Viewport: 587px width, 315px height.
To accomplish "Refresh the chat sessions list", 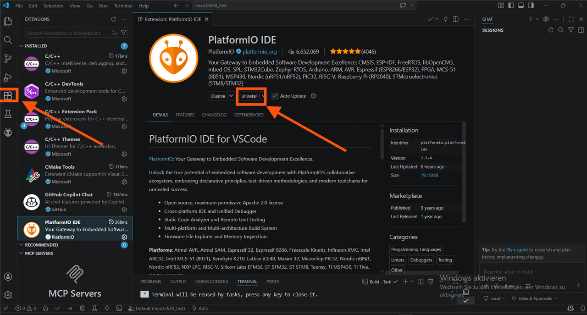I will 551,30.
